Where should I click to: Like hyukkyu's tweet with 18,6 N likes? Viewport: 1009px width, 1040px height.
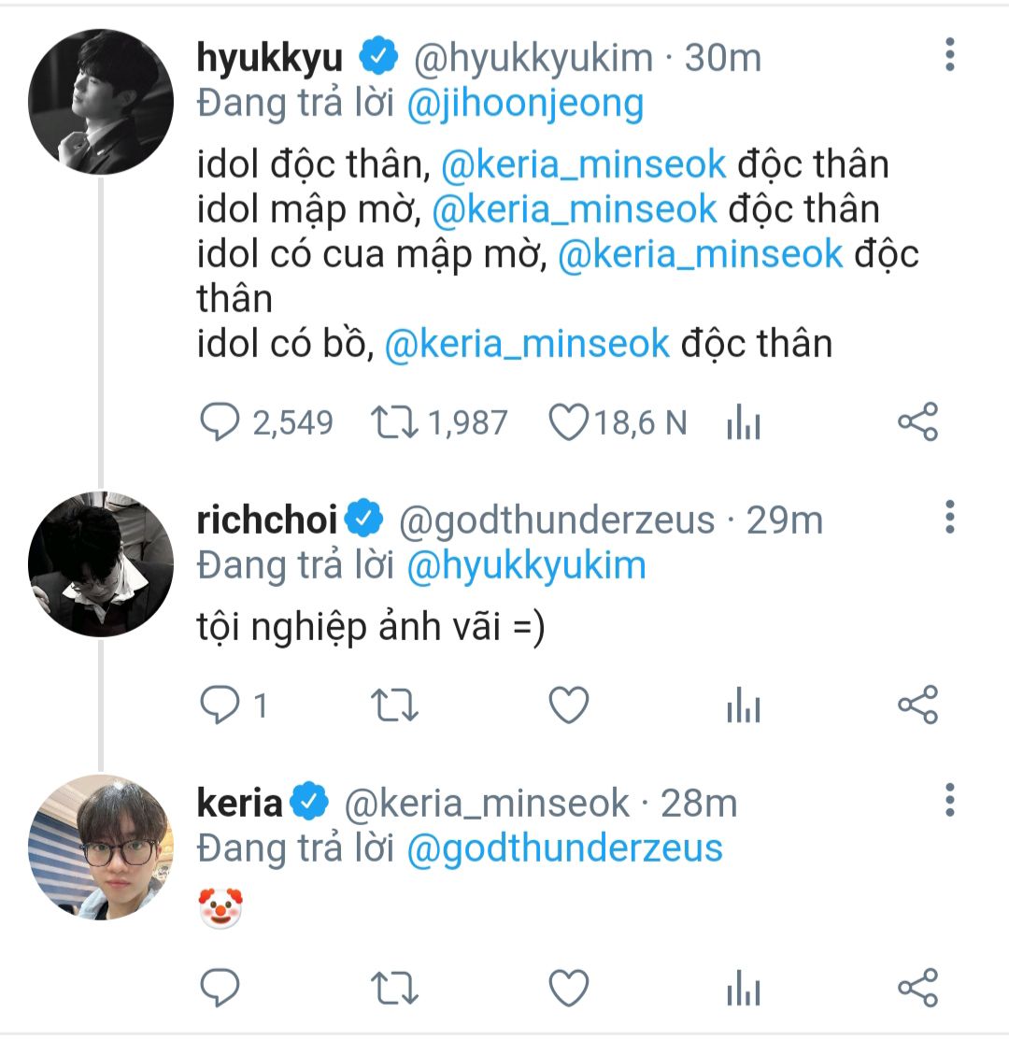pos(566,422)
